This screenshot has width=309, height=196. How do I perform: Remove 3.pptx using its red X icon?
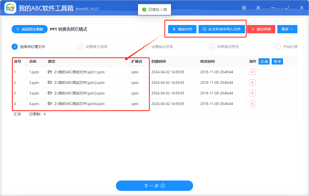coord(252,93)
